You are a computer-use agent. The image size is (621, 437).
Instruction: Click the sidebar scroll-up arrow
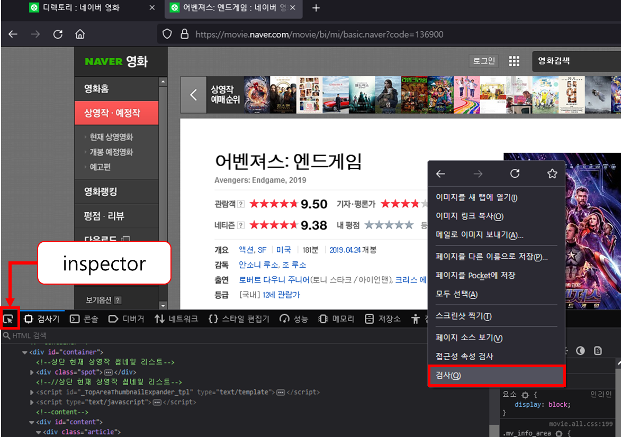coord(163,81)
